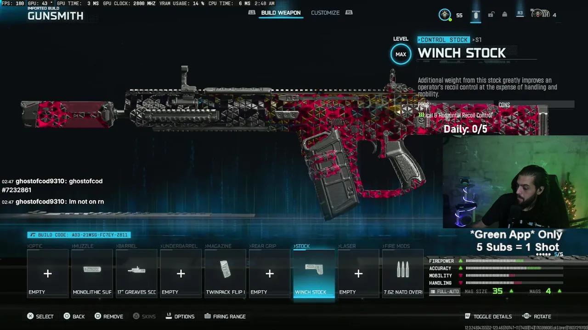
Task: Click the Handling stat bar
Action: [514, 283]
